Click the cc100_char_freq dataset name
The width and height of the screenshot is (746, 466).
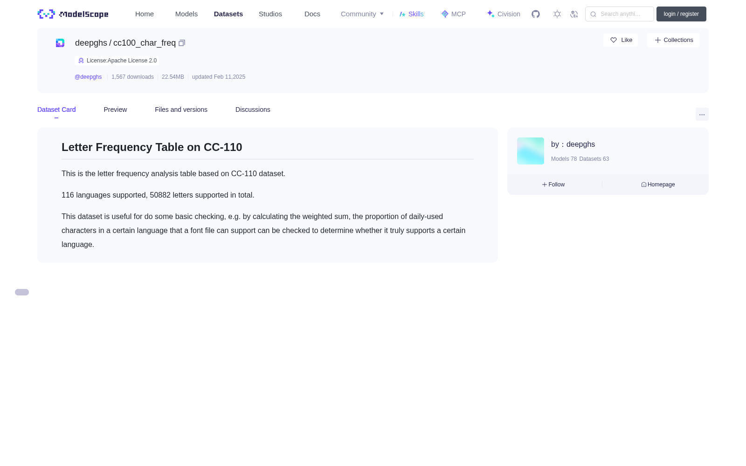(x=145, y=43)
